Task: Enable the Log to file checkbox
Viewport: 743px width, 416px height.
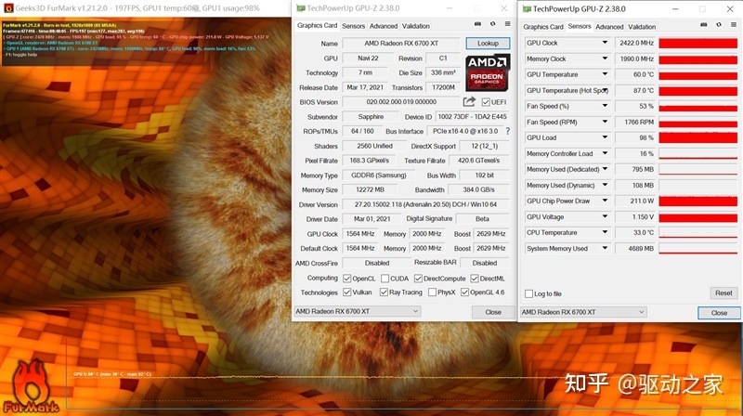Action: (x=528, y=293)
